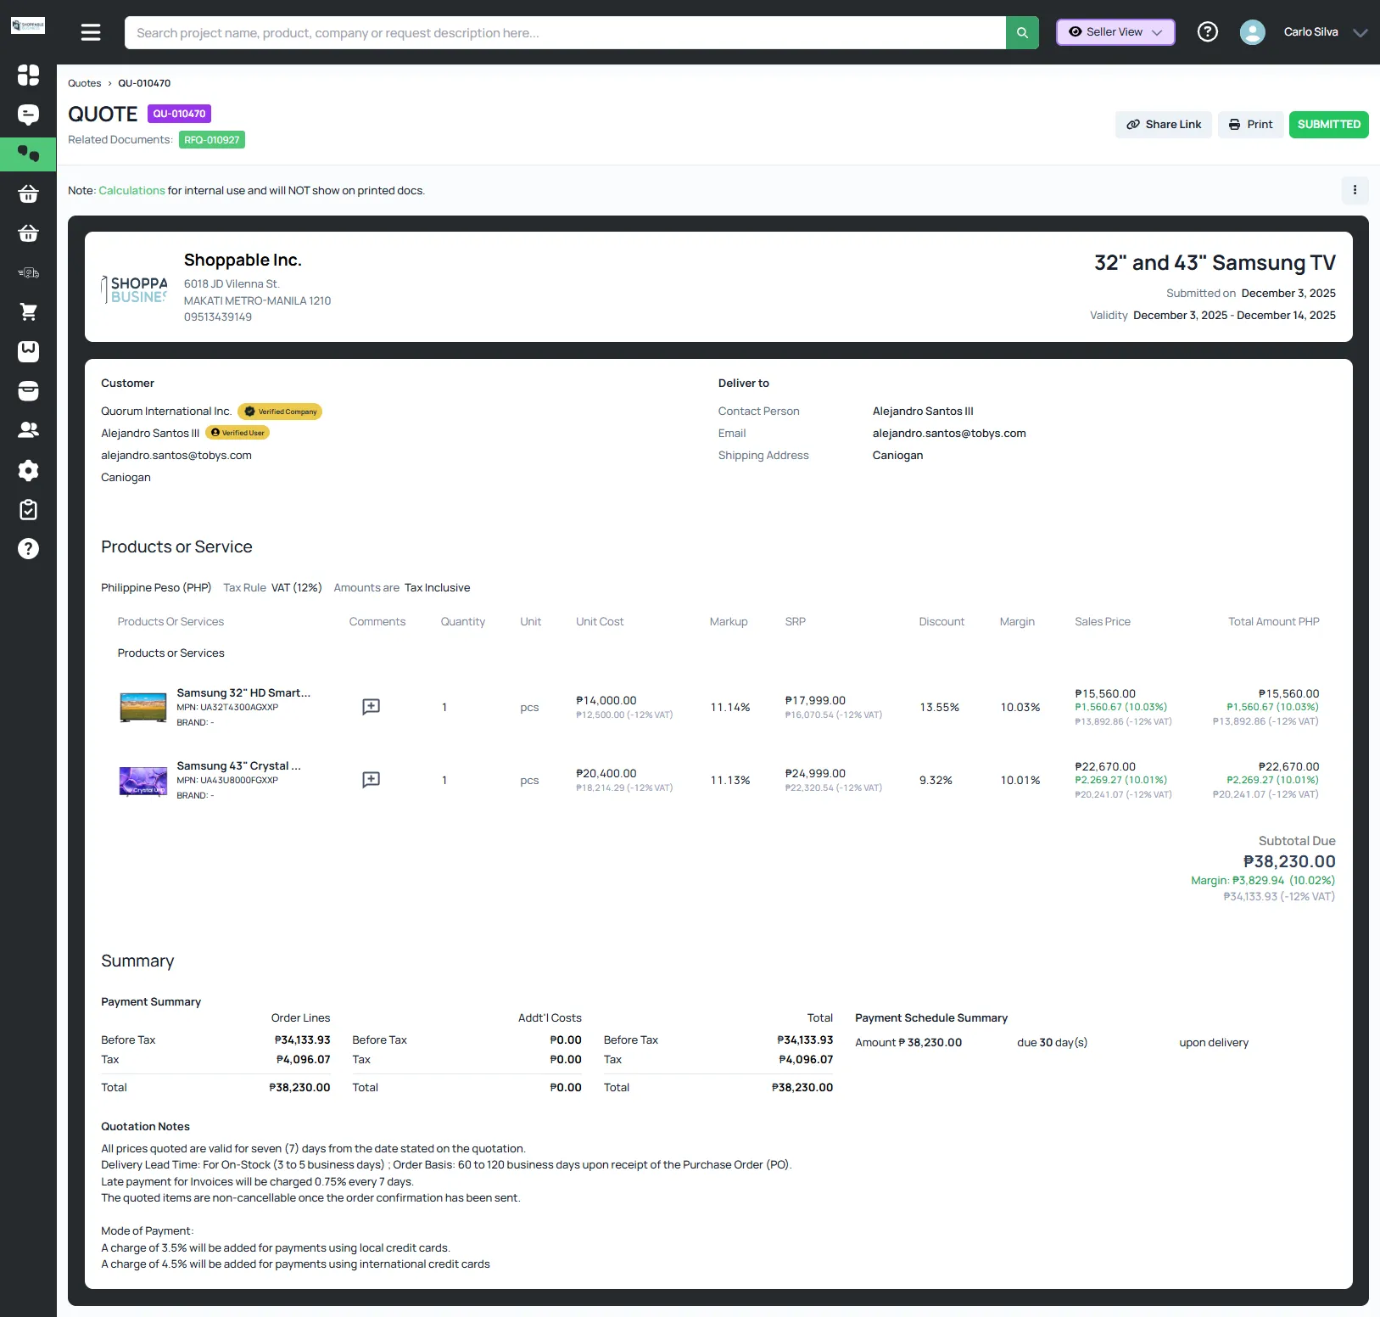Open the bookmark box sidebar icon
The image size is (1380, 1317).
(x=28, y=351)
